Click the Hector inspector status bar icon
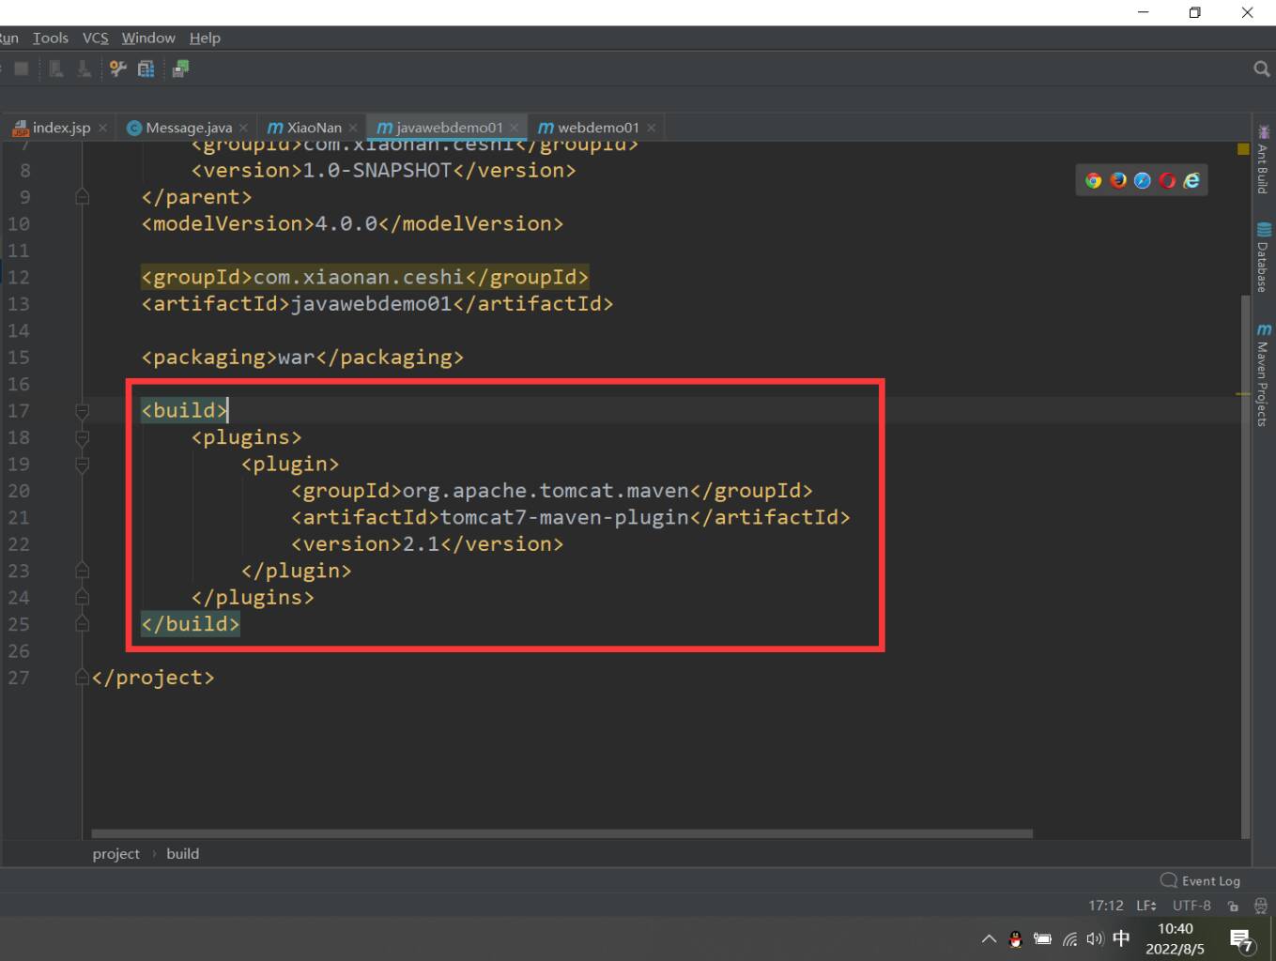This screenshot has height=961, width=1276. (1260, 906)
